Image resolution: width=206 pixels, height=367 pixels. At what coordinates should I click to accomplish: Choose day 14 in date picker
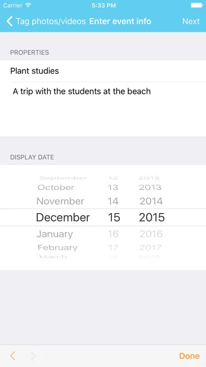tap(113, 201)
